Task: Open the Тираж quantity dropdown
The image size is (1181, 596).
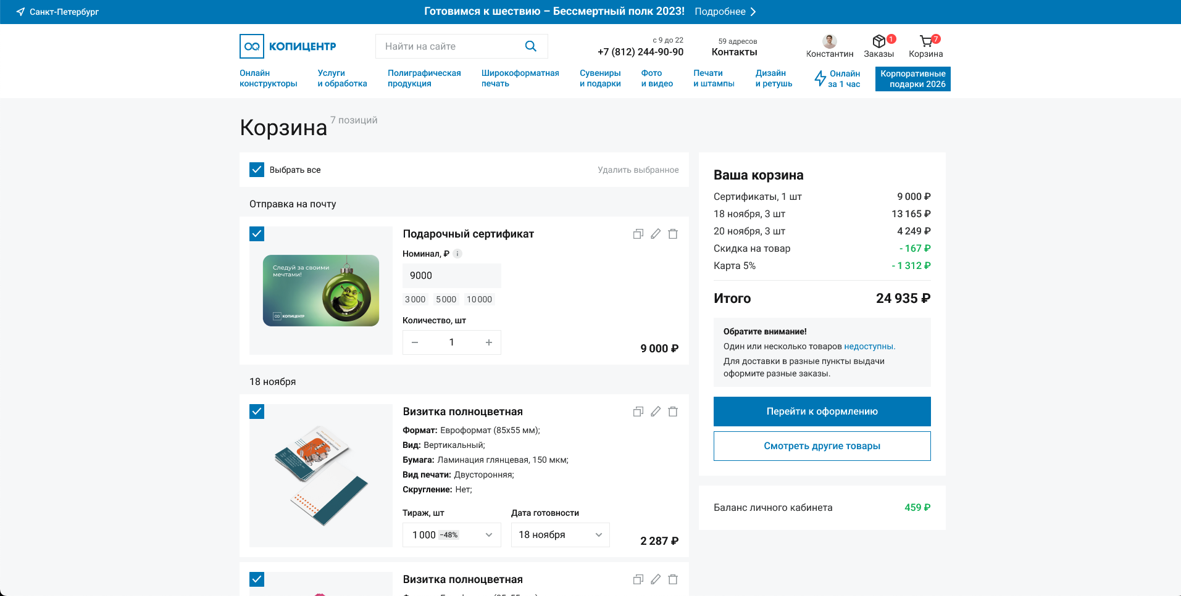Action: tap(451, 535)
